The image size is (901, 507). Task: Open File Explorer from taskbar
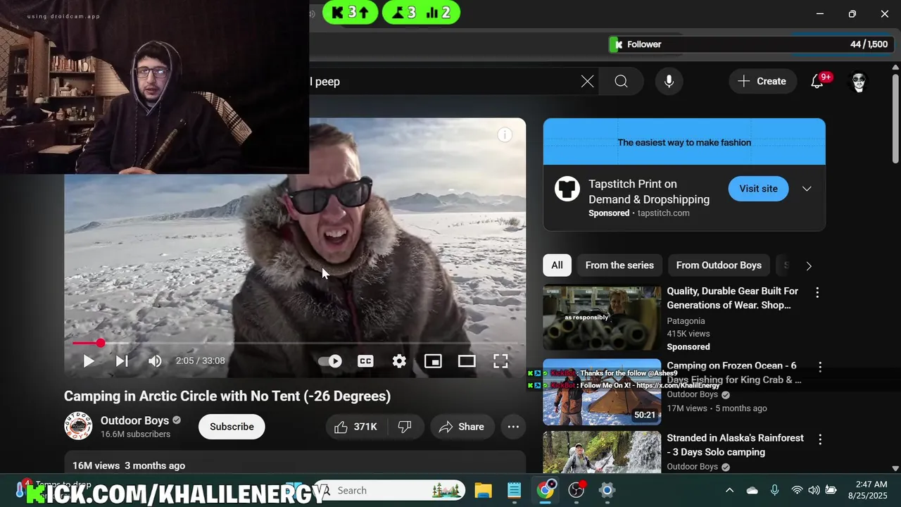coord(483,490)
